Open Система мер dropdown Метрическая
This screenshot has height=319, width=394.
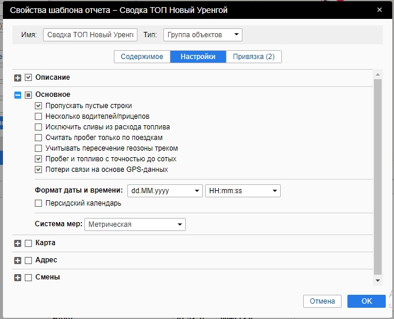point(135,224)
